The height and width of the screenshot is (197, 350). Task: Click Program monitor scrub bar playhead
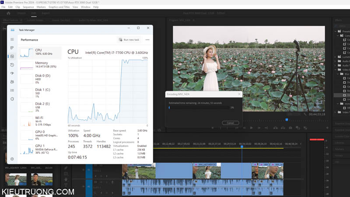pyautogui.click(x=287, y=120)
